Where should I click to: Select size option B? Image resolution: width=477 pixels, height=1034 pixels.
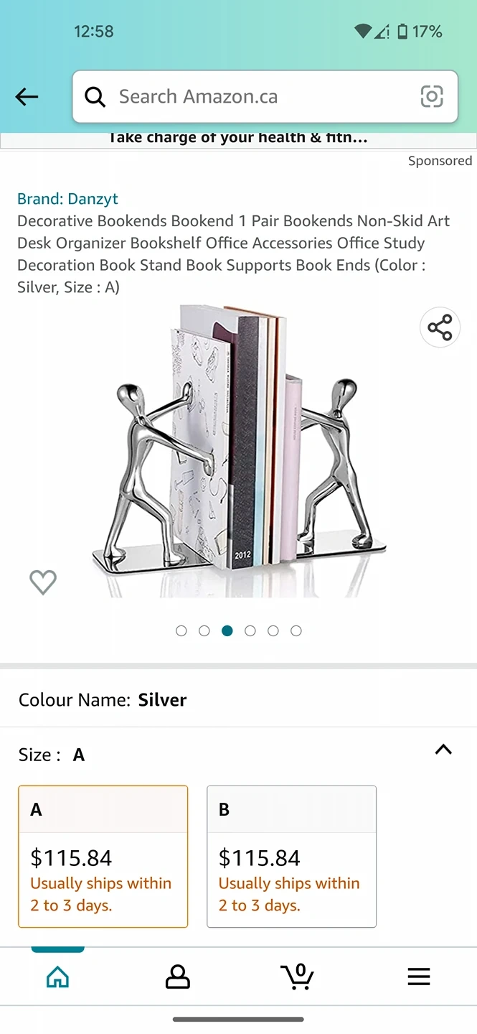[x=291, y=857]
